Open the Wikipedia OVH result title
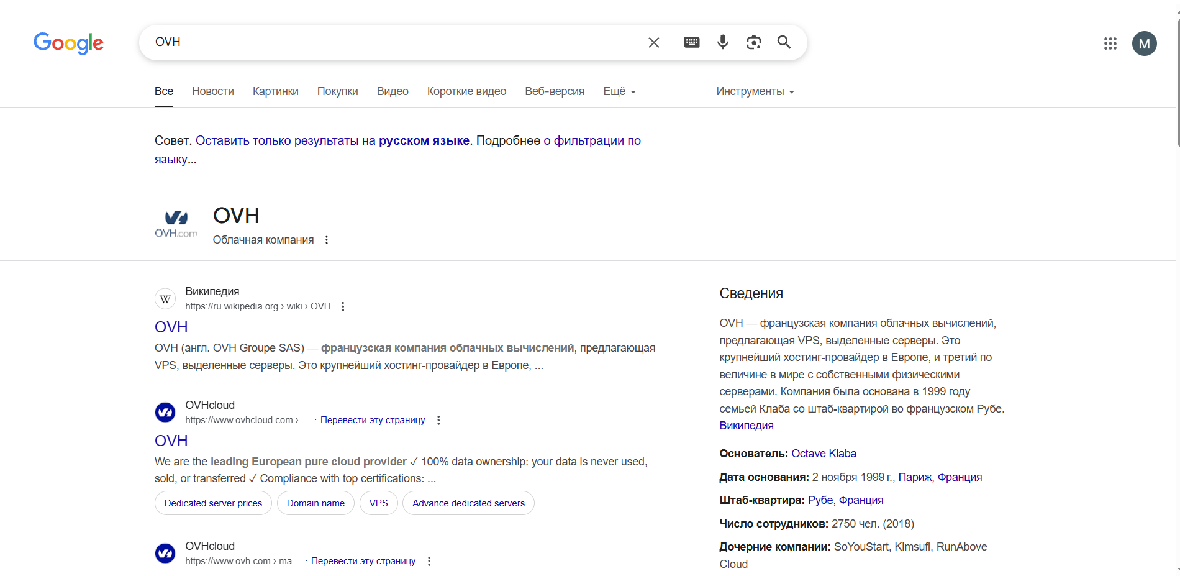 (x=171, y=327)
